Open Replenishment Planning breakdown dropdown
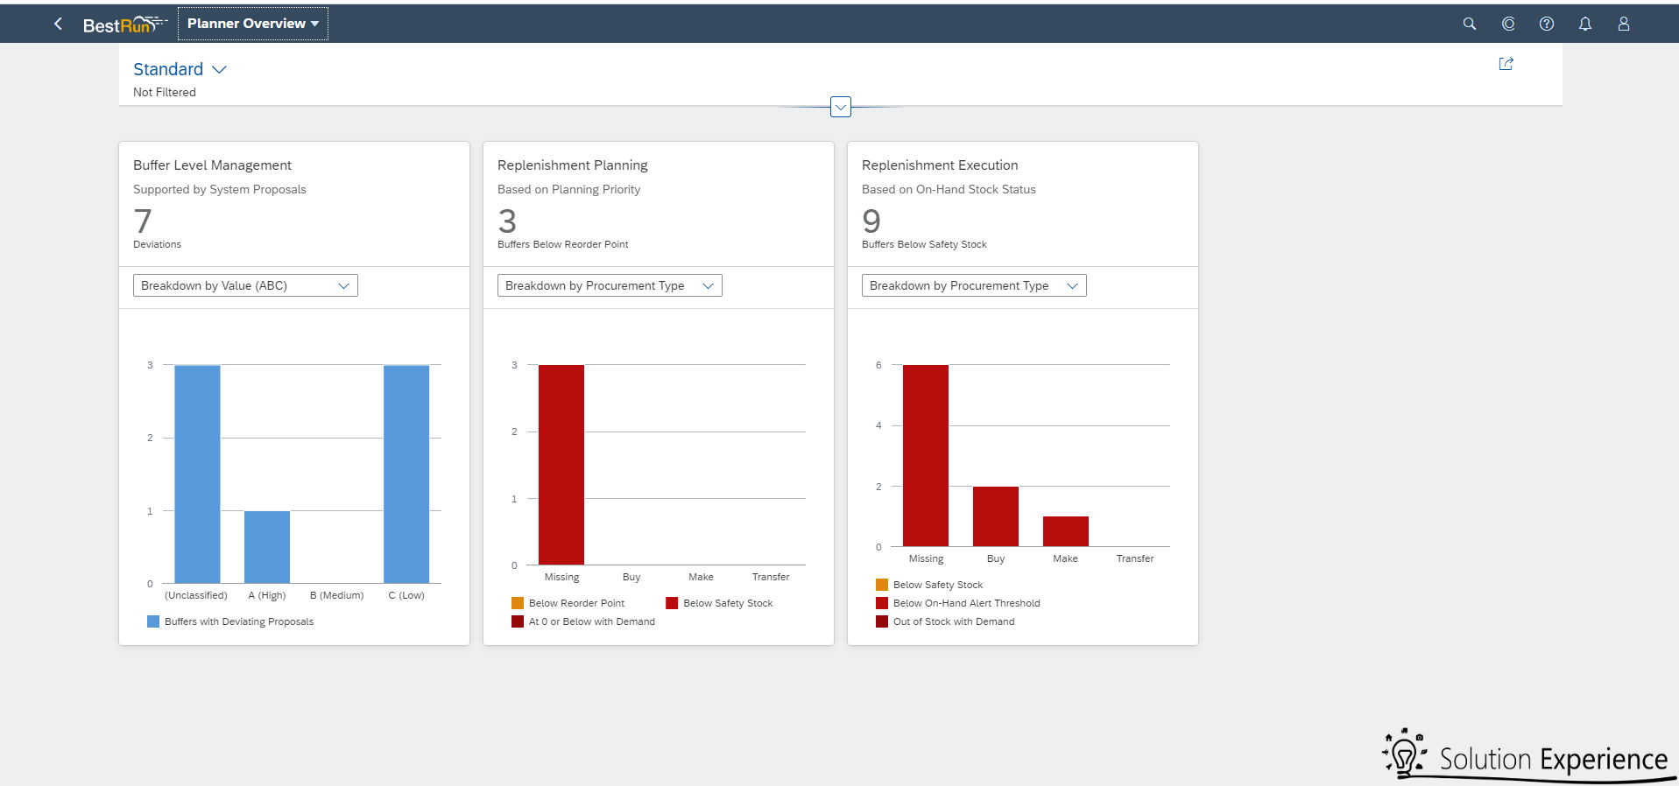Image resolution: width=1679 pixels, height=786 pixels. click(x=610, y=285)
